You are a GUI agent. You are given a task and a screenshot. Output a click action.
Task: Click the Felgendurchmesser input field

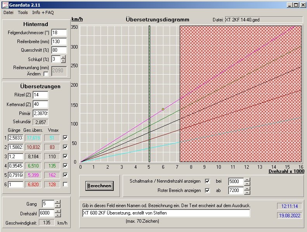(59, 33)
